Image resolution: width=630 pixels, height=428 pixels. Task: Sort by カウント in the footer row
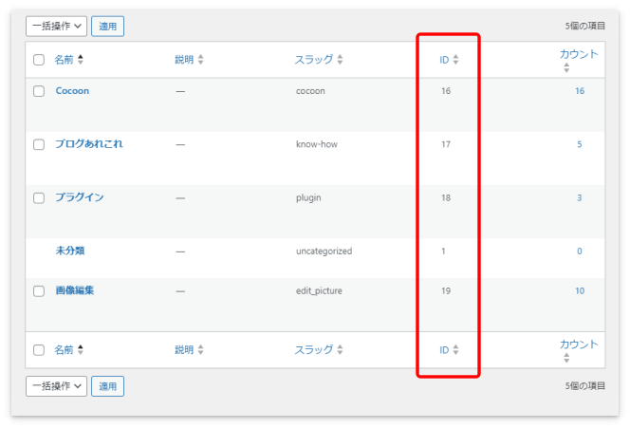click(579, 344)
